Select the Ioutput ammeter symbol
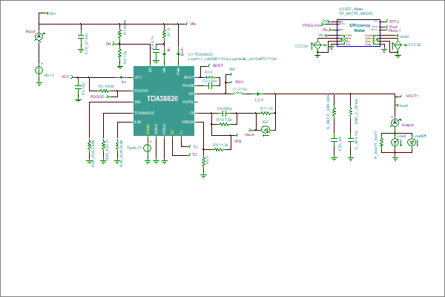This screenshot has width=445, height=297. 395,123
